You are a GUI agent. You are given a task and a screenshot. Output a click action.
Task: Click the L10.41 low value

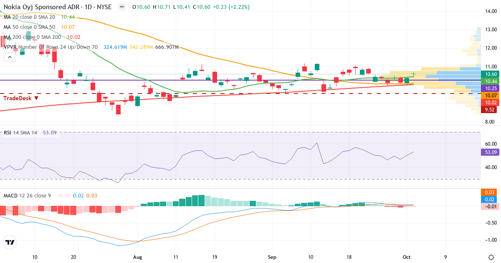[x=182, y=7]
